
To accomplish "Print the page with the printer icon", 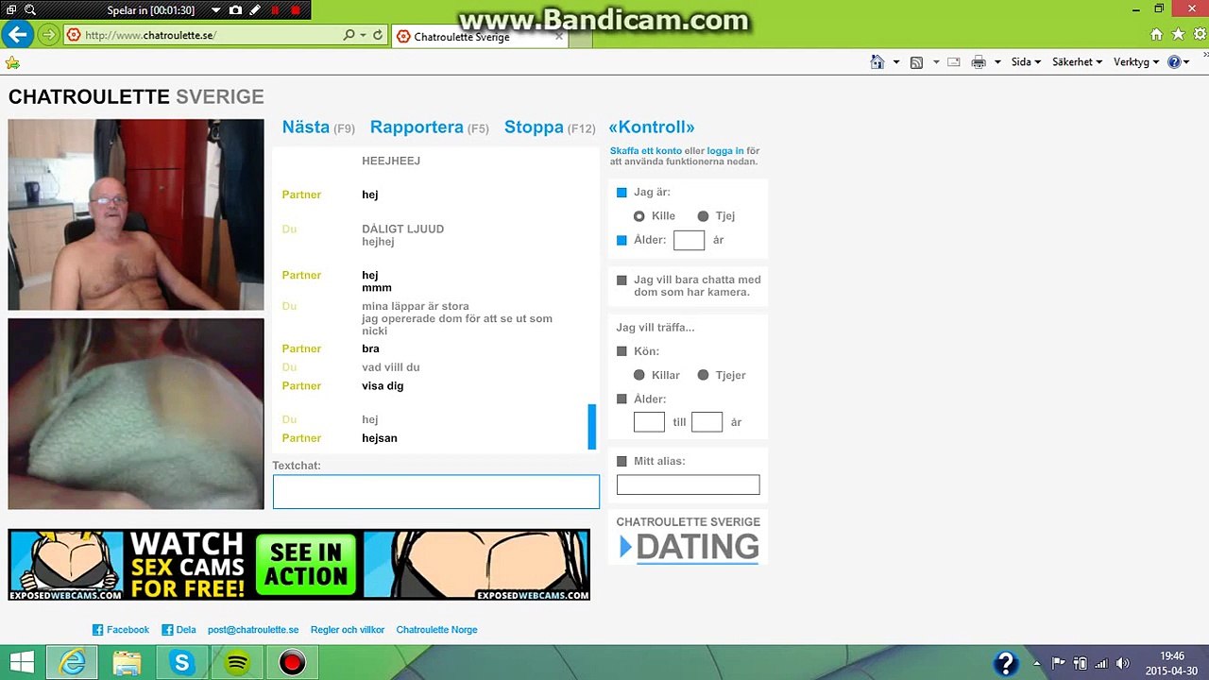I will pos(979,62).
